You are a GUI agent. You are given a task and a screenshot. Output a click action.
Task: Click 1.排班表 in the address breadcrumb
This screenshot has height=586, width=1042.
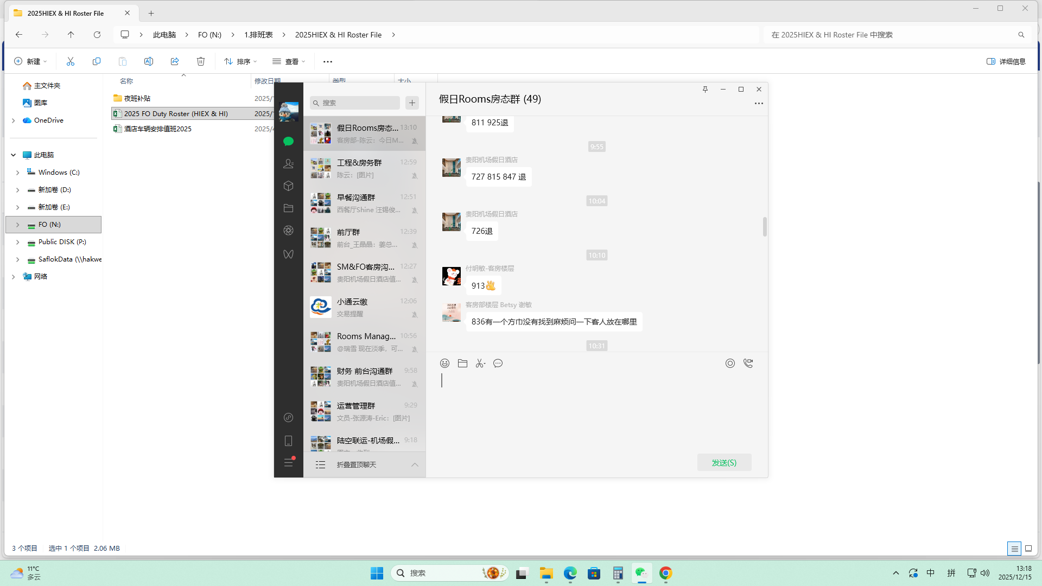pos(258,35)
